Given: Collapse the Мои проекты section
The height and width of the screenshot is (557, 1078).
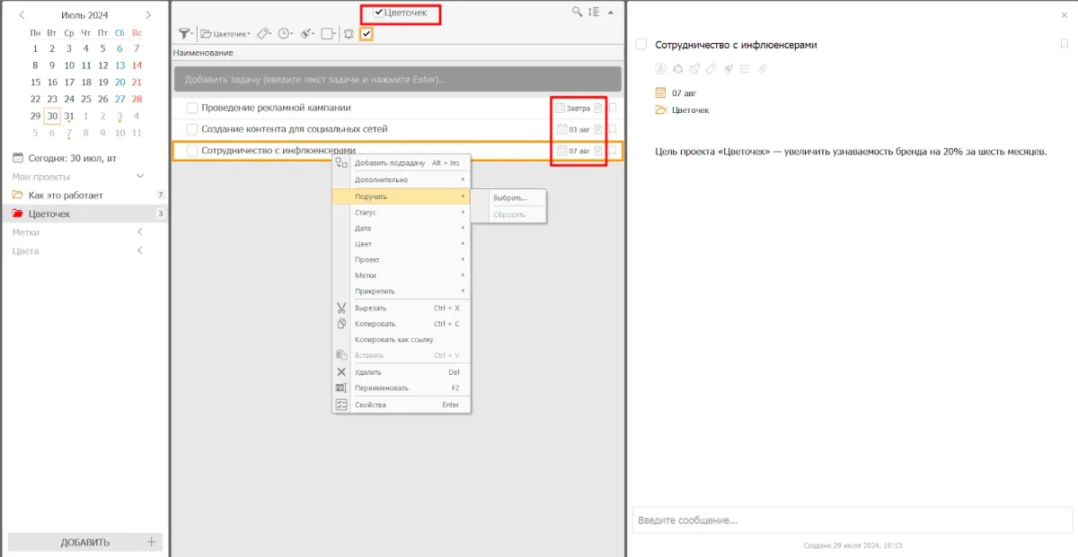Looking at the screenshot, I should click(x=140, y=177).
